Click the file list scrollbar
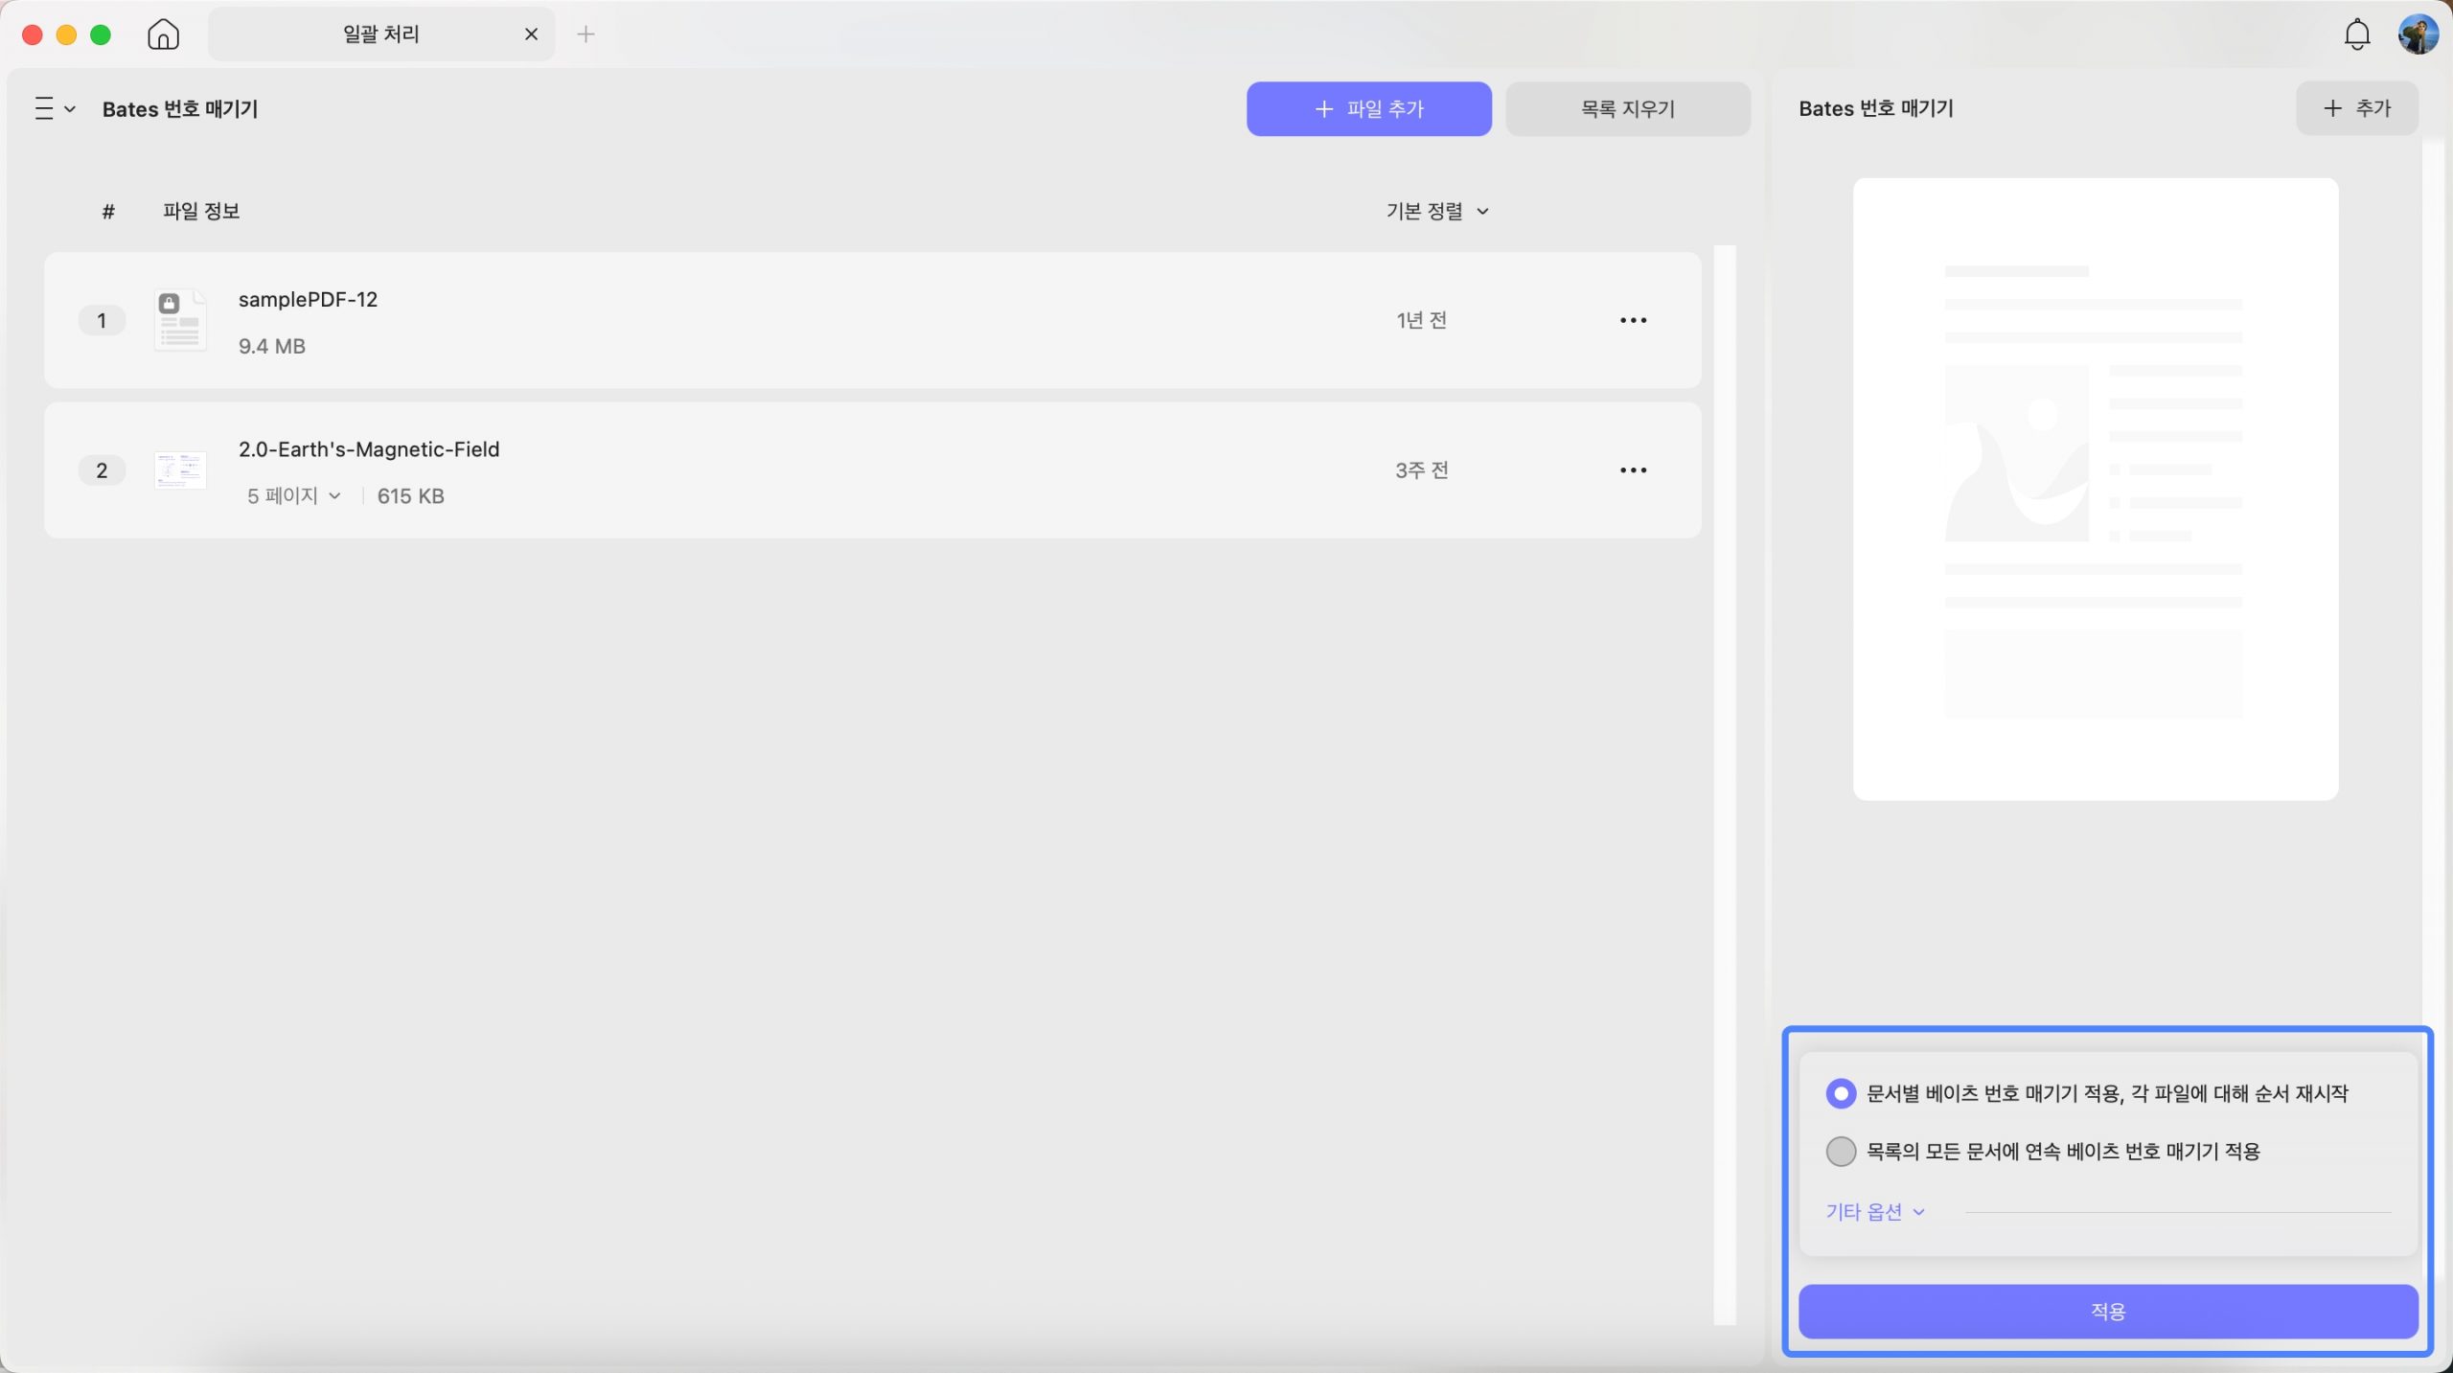 (1725, 786)
